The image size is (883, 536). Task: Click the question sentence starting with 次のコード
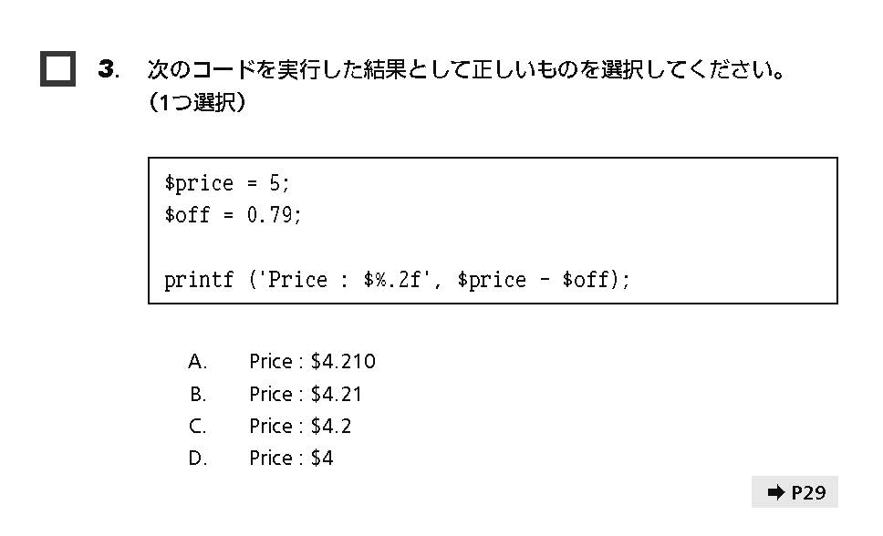466,69
